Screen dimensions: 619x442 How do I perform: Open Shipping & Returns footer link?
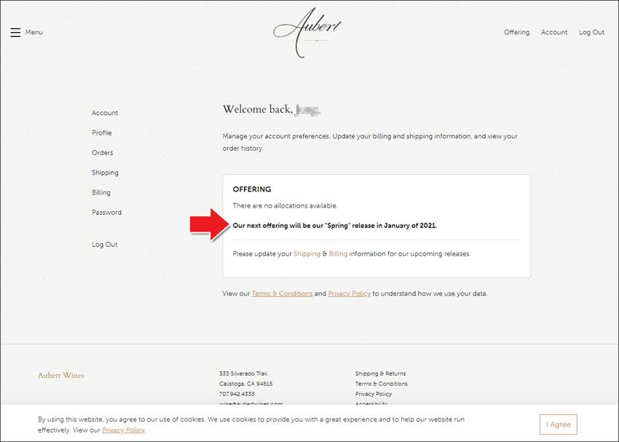tap(381, 374)
